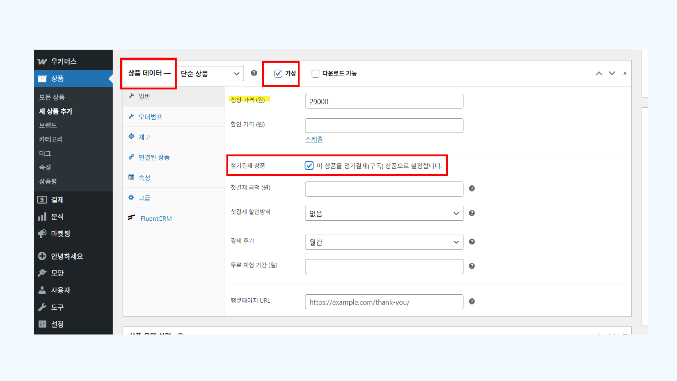Image resolution: width=677 pixels, height=381 pixels.
Task: Open the 마켓팅 menu
Action: tap(74, 234)
